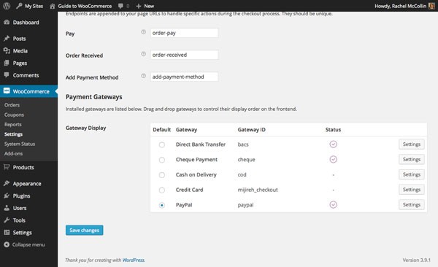Click into the order-pay endpoint field

point(185,33)
